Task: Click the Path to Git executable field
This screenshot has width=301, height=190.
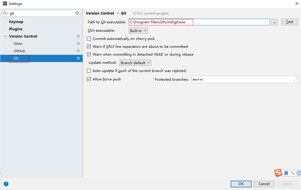Action: (x=199, y=22)
